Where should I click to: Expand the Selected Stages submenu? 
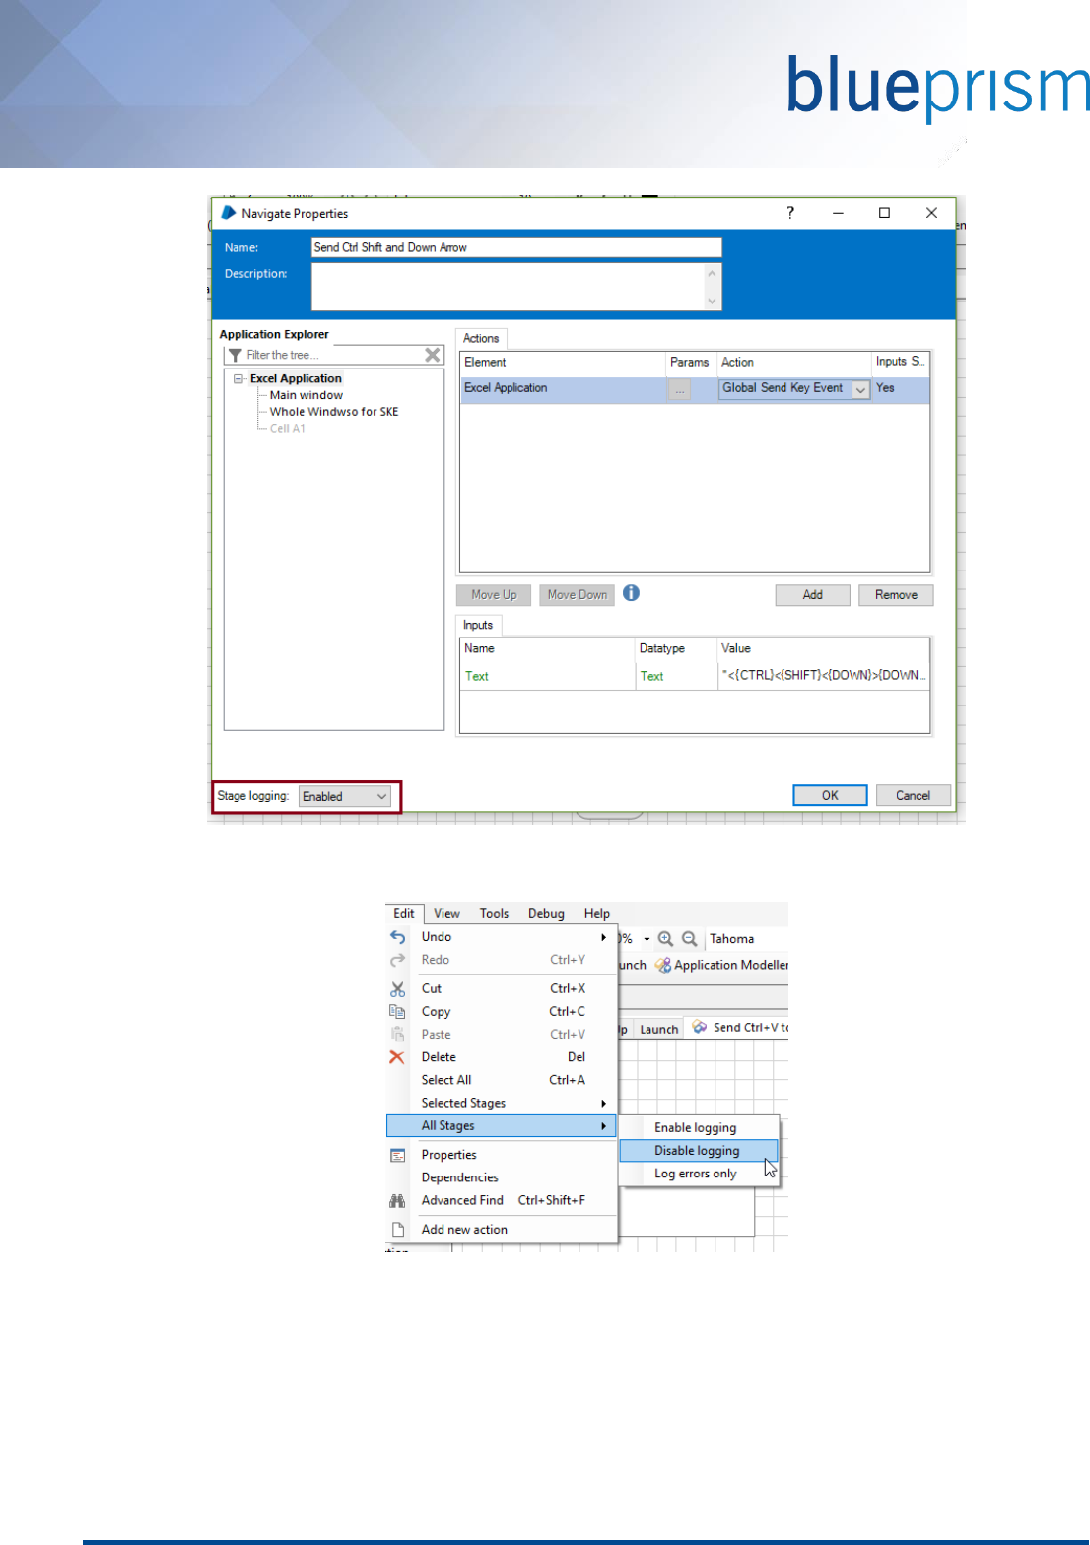click(x=603, y=1103)
